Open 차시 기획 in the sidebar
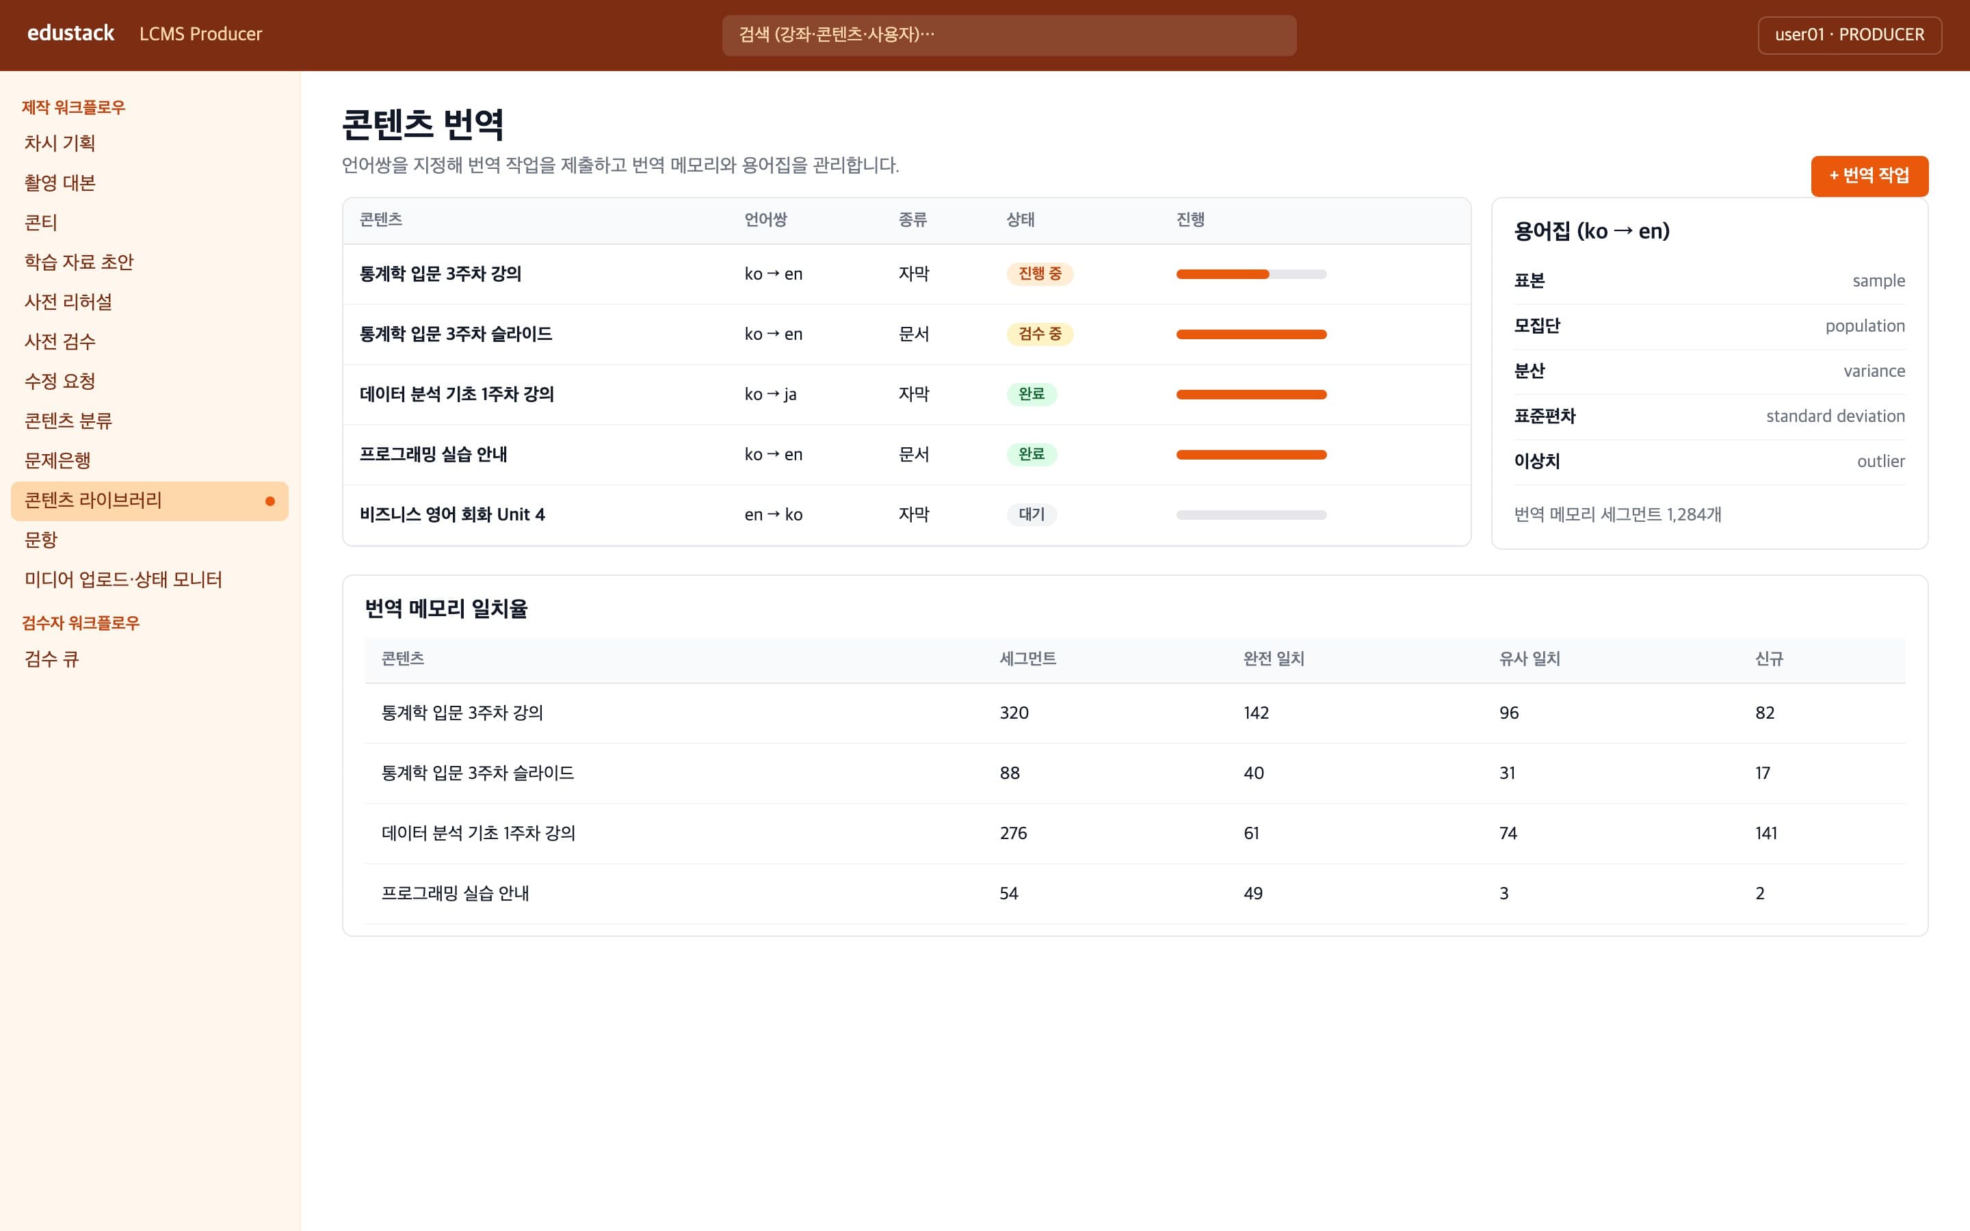Image resolution: width=1970 pixels, height=1231 pixels. coord(150,144)
